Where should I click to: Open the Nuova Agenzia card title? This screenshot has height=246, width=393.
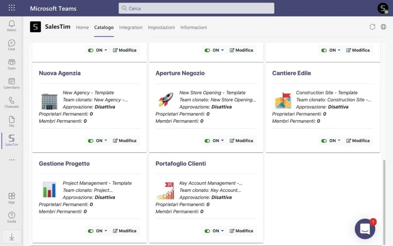pyautogui.click(x=59, y=73)
